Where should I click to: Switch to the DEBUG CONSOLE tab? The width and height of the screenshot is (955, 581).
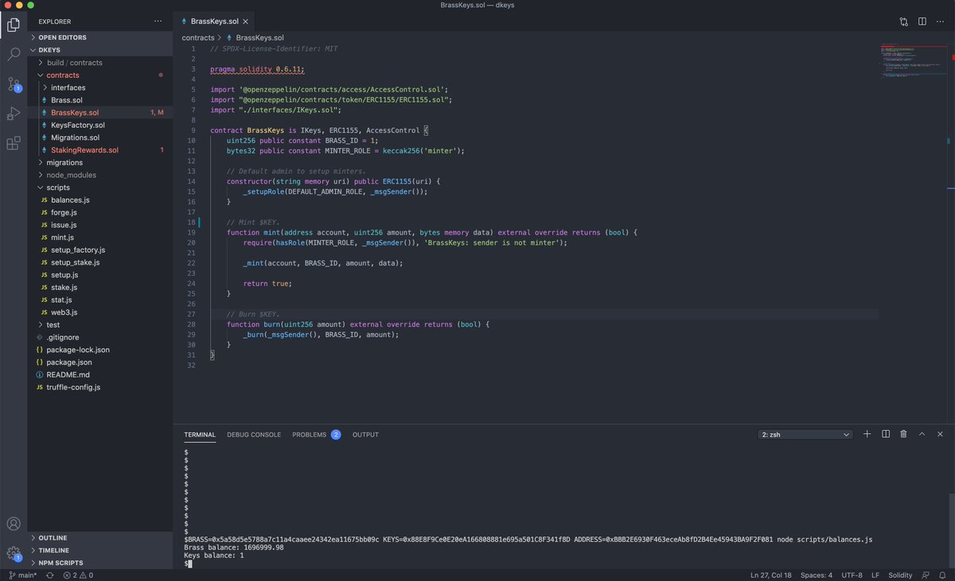tap(254, 435)
